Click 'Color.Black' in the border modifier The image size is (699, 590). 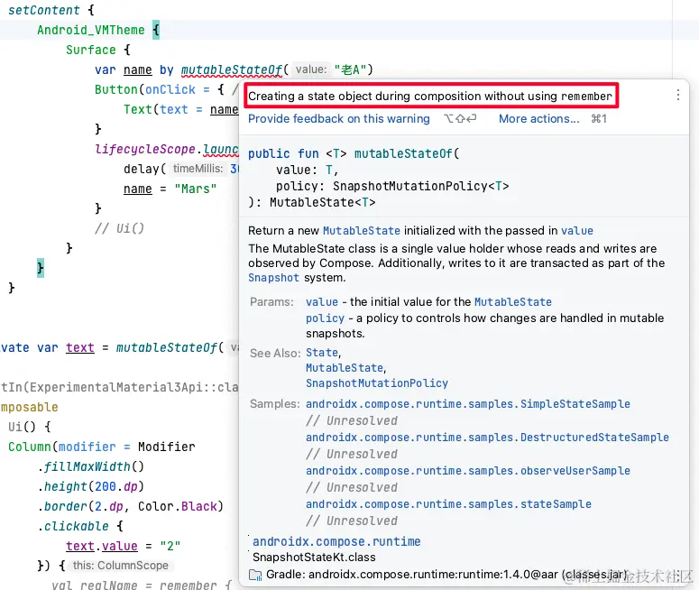[x=178, y=507]
